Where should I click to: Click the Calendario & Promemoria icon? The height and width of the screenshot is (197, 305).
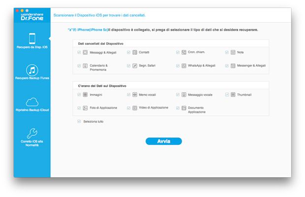[85, 66]
